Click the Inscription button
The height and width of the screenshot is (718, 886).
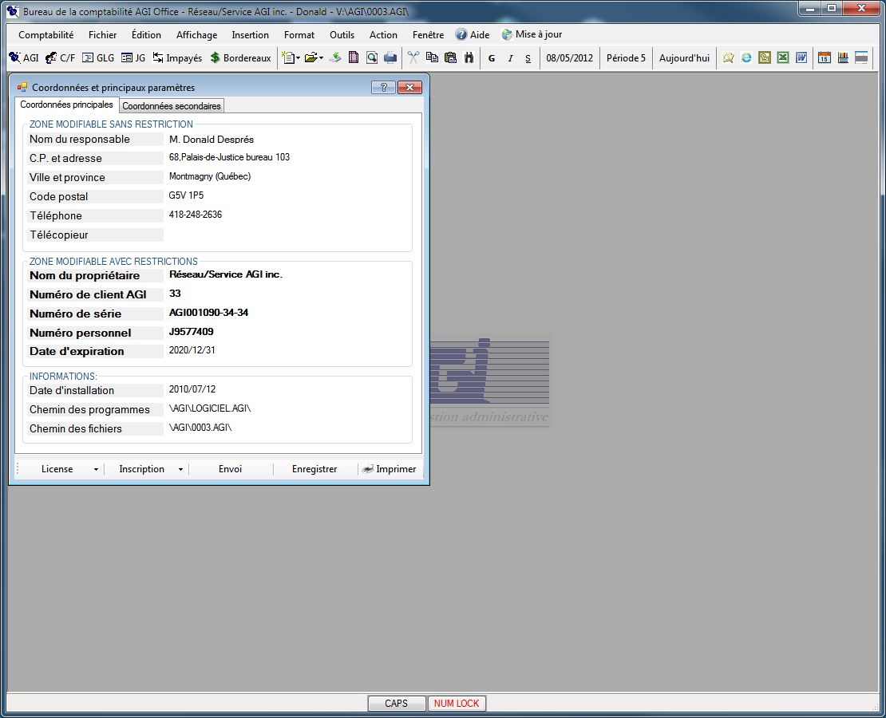click(141, 469)
